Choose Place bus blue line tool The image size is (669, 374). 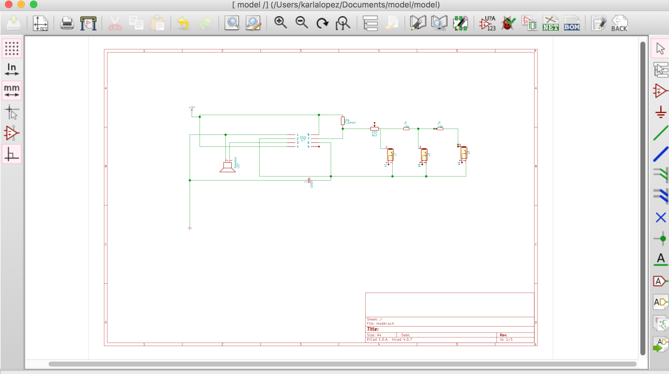660,154
